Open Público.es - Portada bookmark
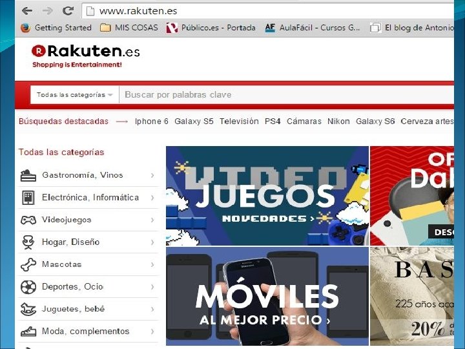465x349 pixels. 218,28
